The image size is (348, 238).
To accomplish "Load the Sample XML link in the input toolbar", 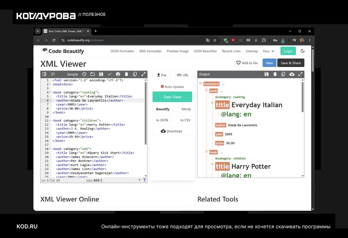I will 72,74.
